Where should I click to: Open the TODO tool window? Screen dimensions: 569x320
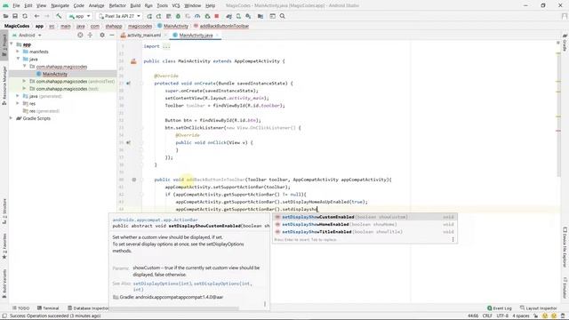pyautogui.click(x=21, y=308)
